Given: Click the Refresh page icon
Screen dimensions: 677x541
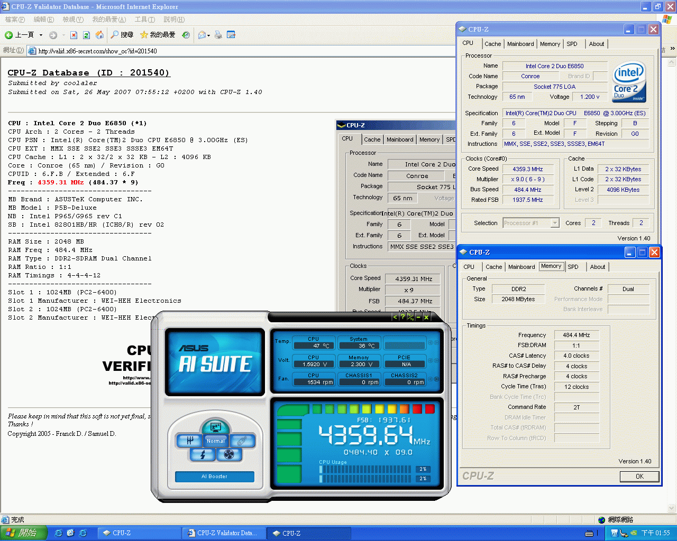Looking at the screenshot, I should [86, 35].
